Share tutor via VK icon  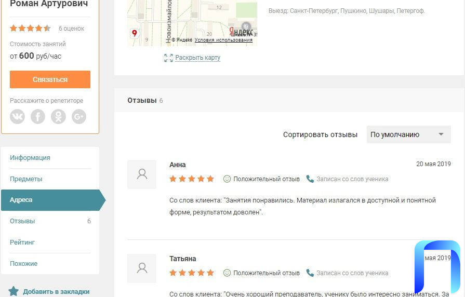click(18, 116)
